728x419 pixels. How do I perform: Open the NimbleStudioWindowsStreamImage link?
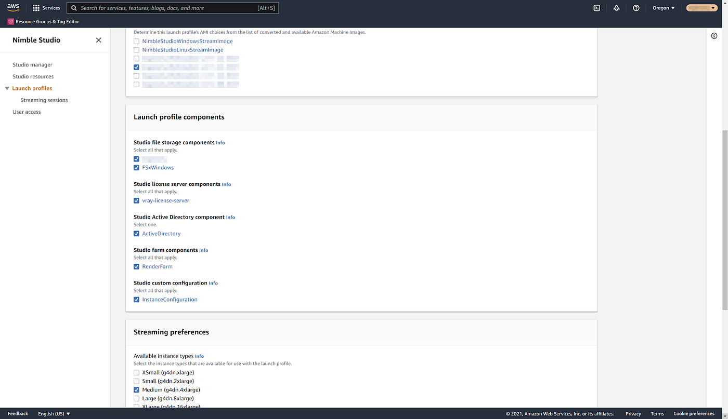[x=187, y=41]
